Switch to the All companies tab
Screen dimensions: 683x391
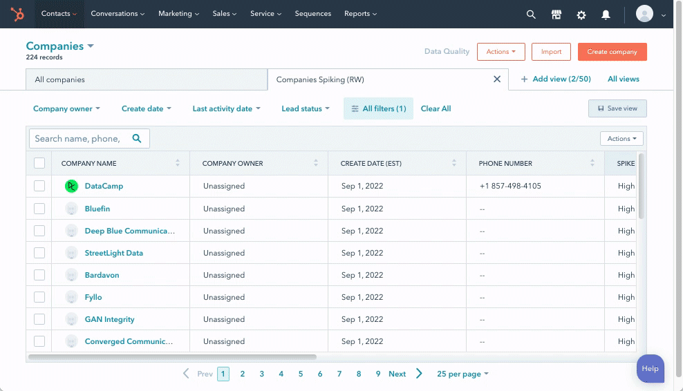tap(147, 79)
